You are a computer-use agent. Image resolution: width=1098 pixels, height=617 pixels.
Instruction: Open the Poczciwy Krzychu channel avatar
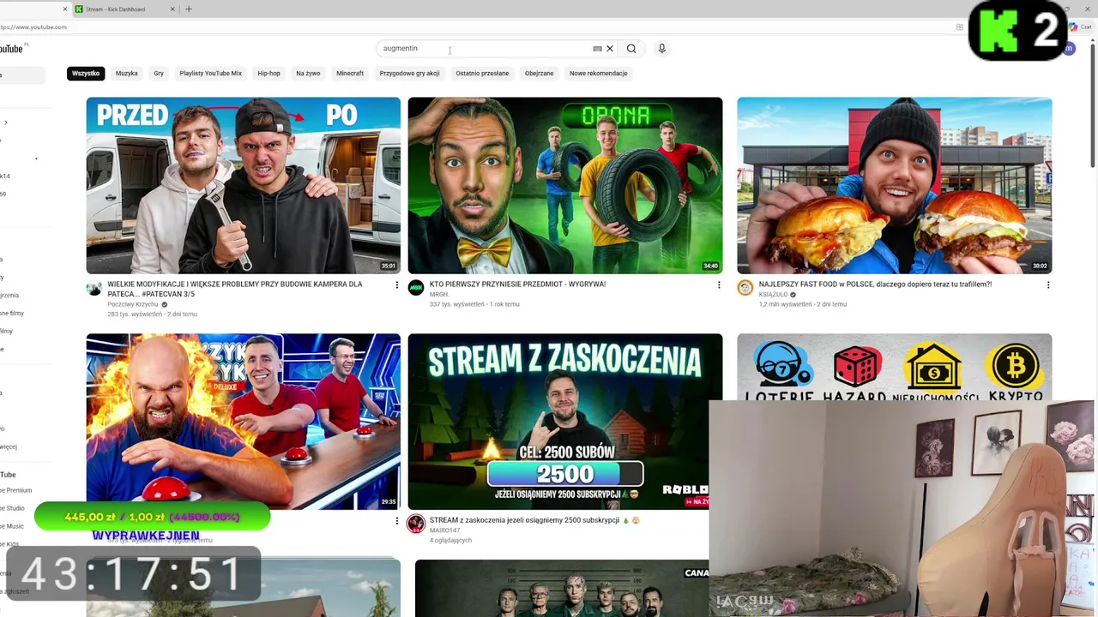click(x=94, y=289)
